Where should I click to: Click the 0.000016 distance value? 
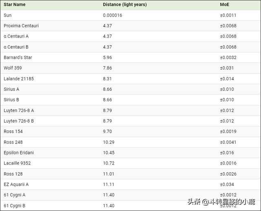coord(113,15)
